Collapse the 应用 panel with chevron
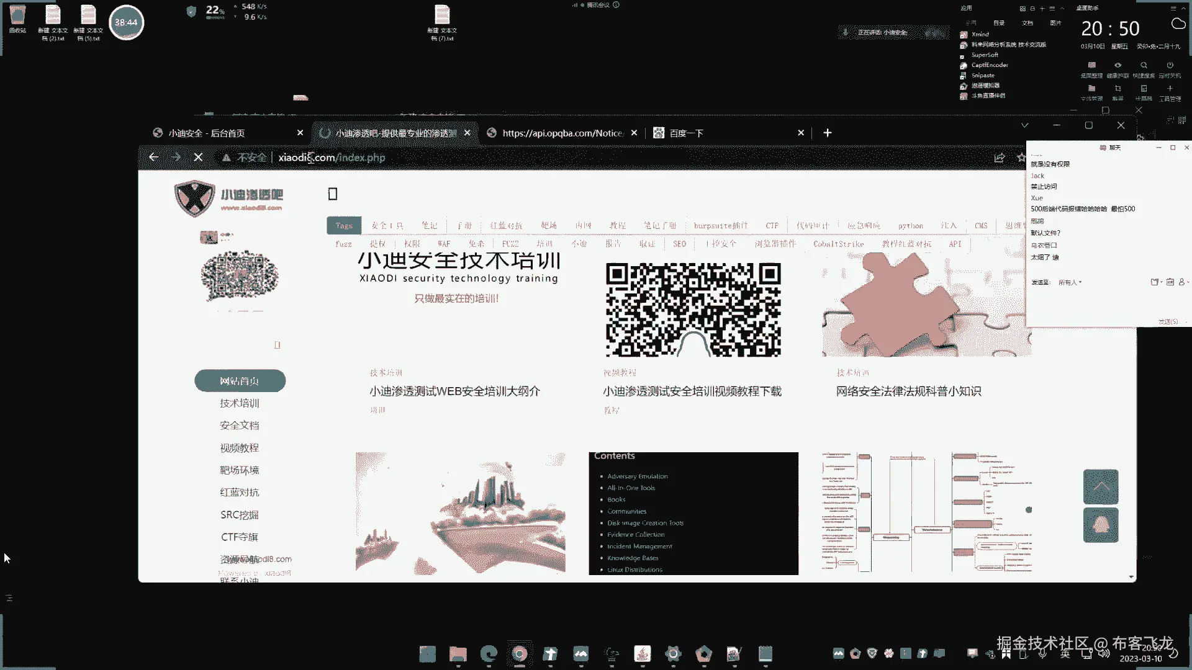 tap(1062, 8)
